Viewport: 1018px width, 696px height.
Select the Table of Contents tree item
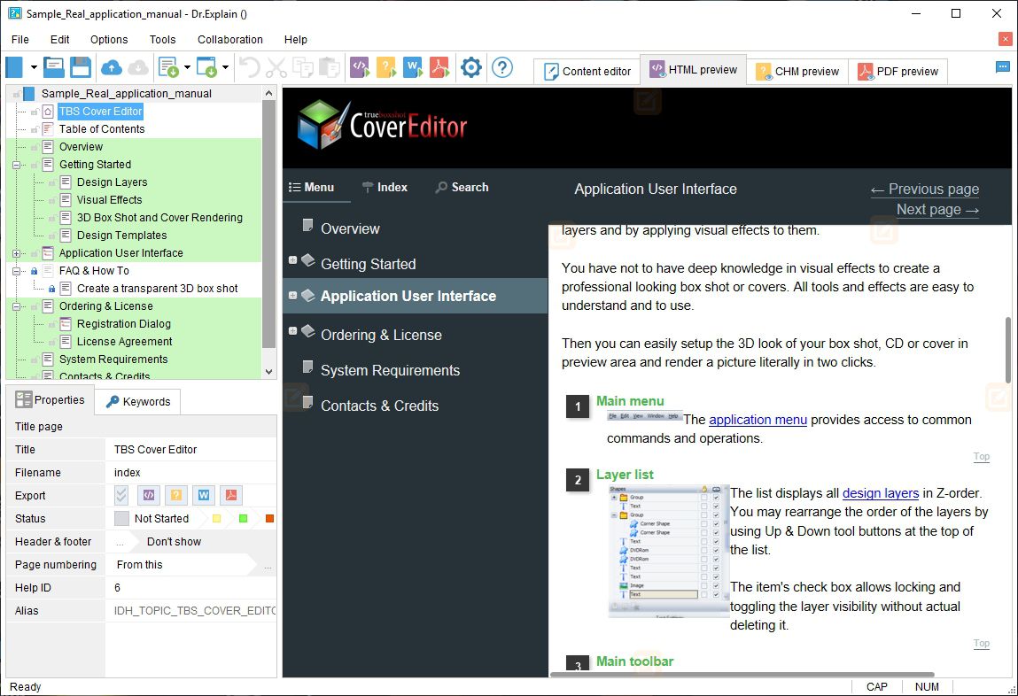(x=102, y=129)
